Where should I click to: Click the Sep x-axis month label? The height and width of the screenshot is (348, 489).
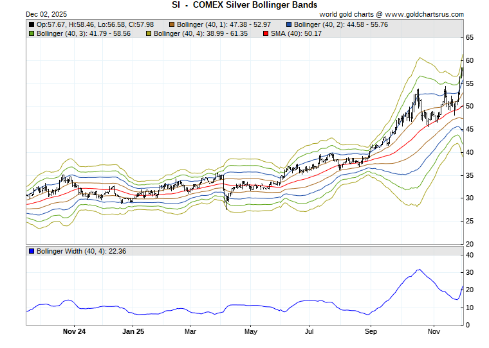371,332
